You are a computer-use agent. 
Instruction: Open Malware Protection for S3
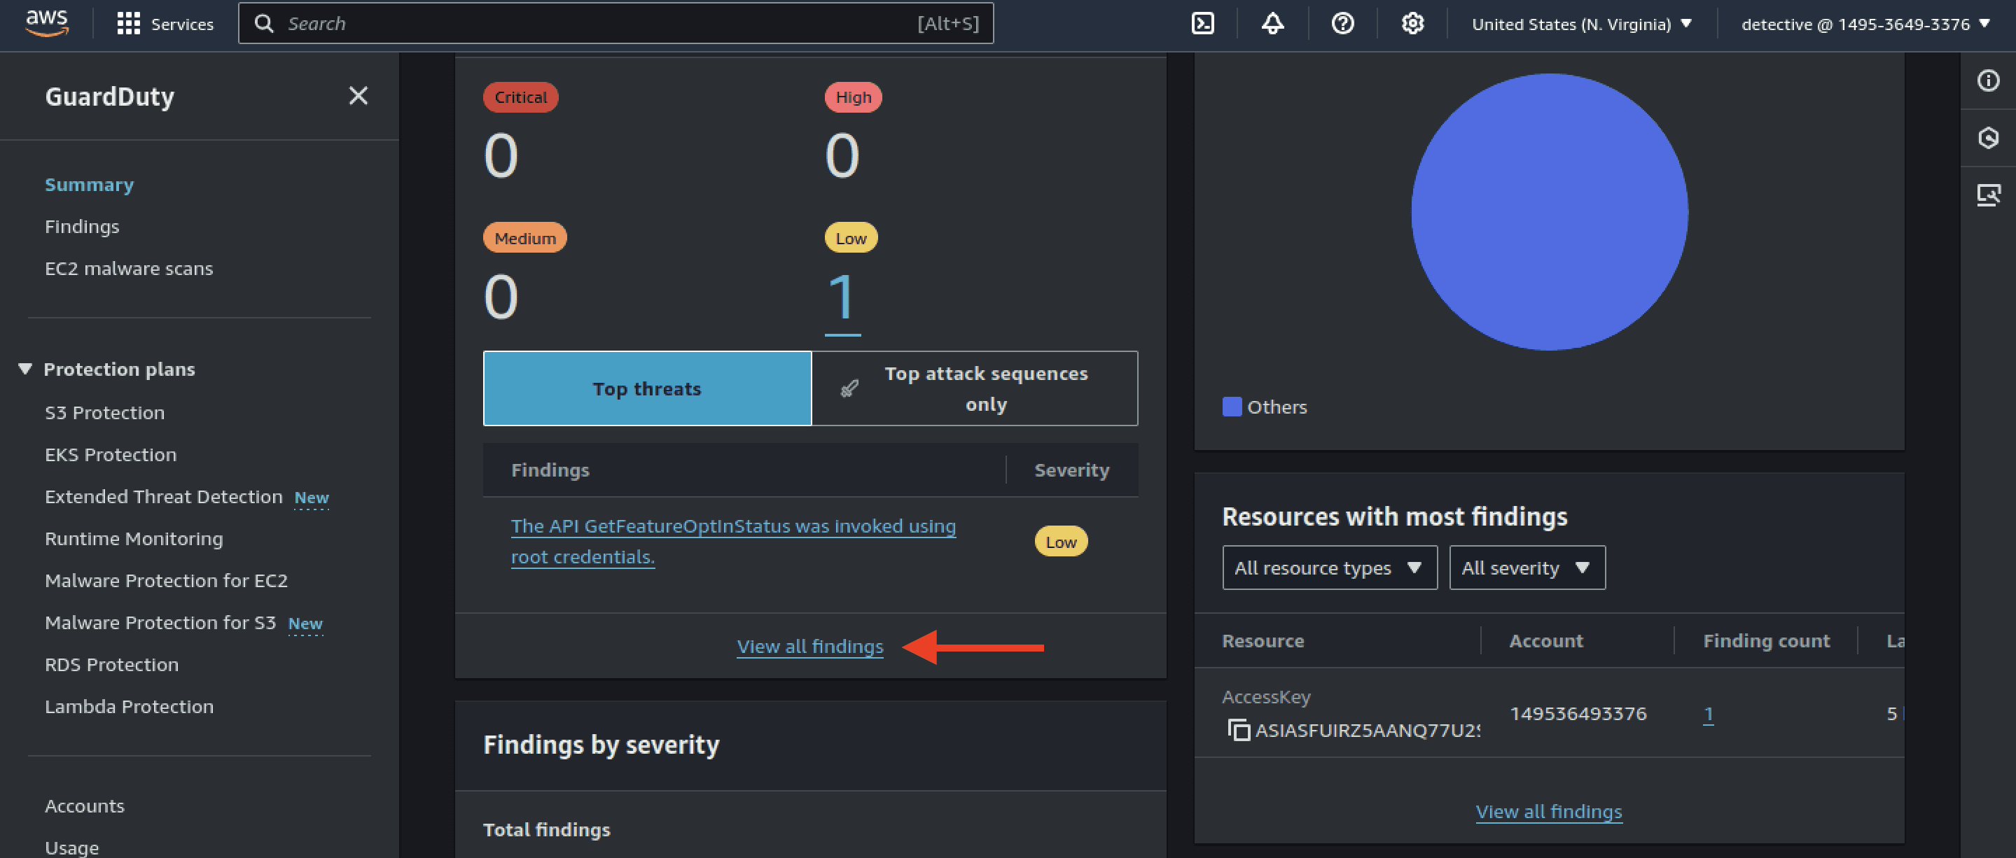160,623
